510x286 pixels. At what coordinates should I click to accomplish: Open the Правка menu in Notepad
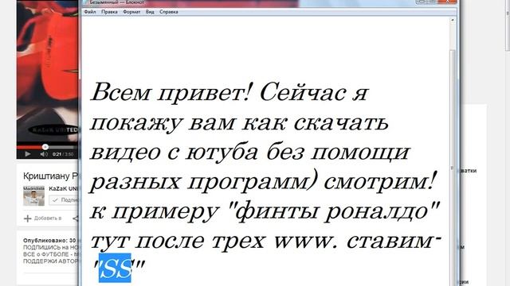pyautogui.click(x=109, y=12)
